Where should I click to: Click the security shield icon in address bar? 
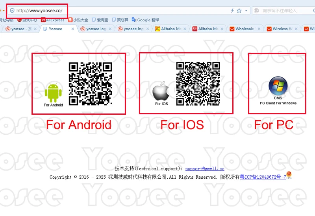[12, 11]
